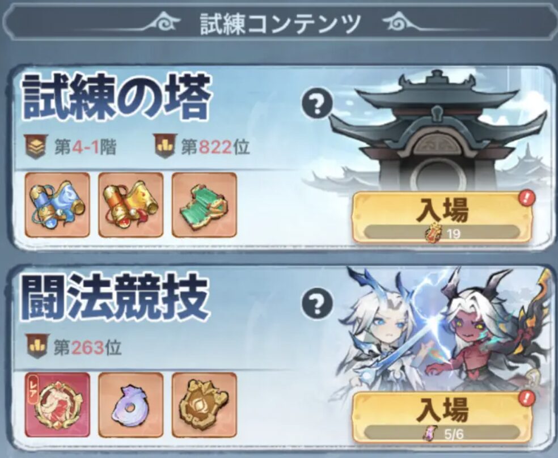Open help for 闘法競技
Viewport: 558px width, 458px height.
[318, 303]
